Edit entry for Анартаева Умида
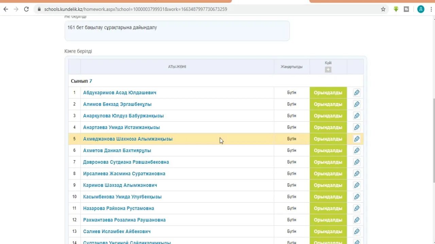The width and height of the screenshot is (435, 244). point(356,127)
